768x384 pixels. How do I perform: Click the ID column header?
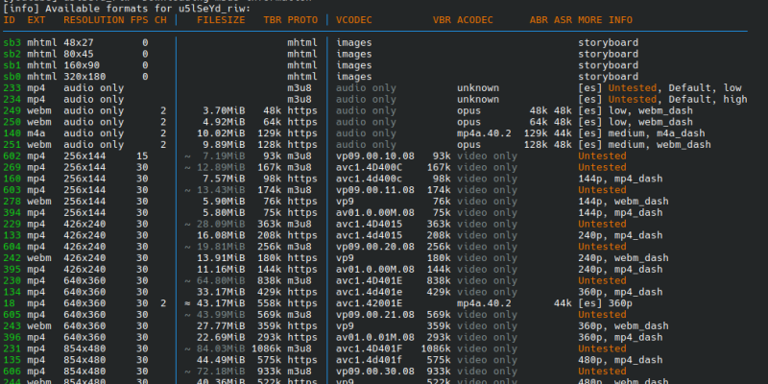(x=10, y=19)
